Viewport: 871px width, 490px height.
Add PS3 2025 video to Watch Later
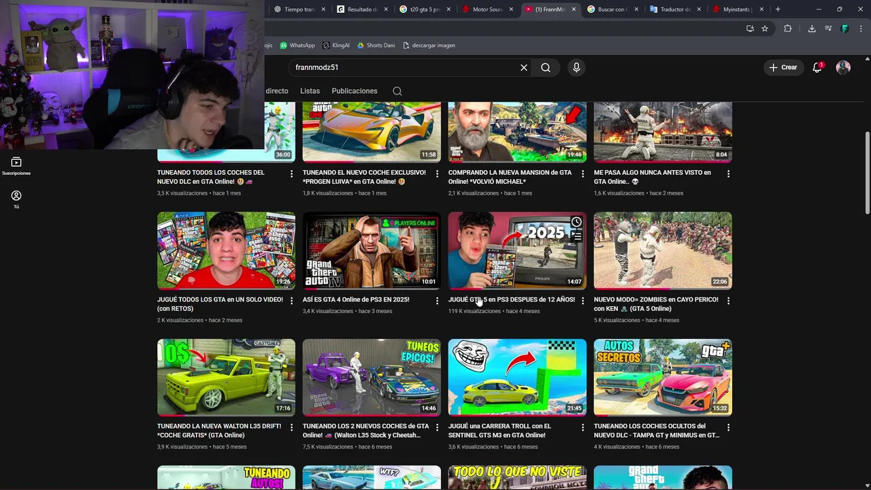(x=576, y=222)
